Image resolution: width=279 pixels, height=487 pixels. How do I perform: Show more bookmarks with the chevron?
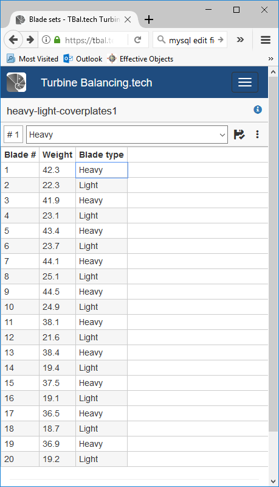pyautogui.click(x=270, y=58)
